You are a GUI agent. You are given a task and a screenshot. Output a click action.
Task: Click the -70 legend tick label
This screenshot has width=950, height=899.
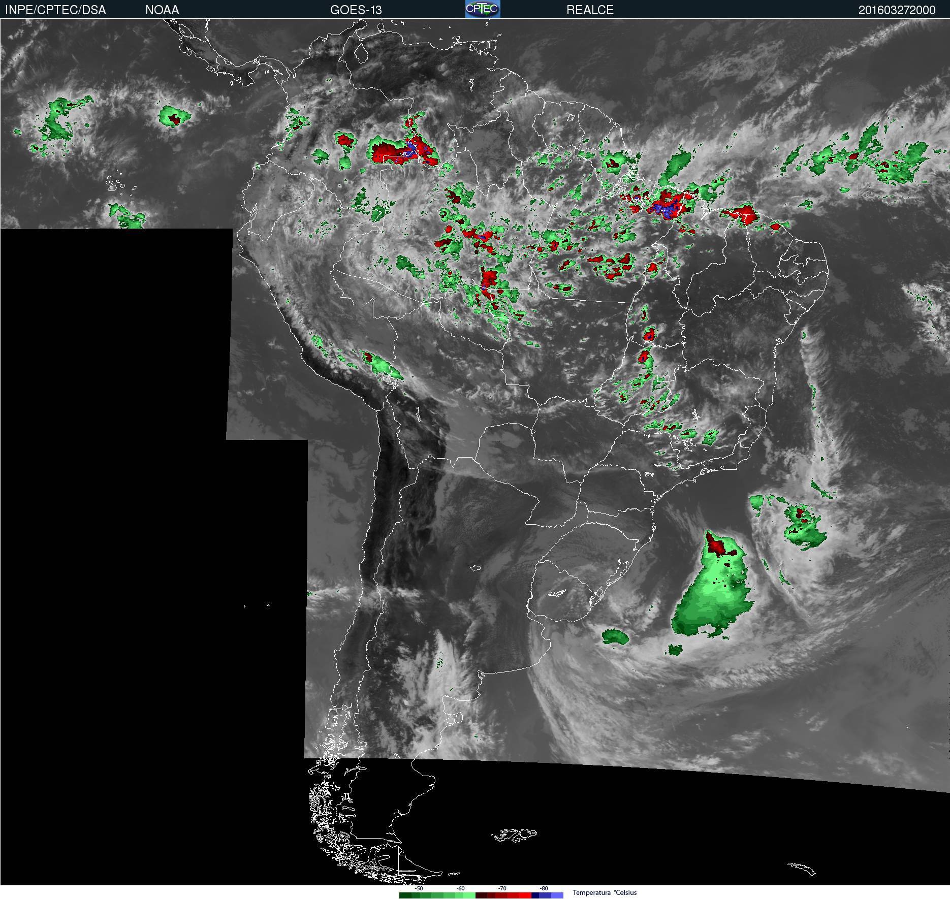click(x=502, y=888)
